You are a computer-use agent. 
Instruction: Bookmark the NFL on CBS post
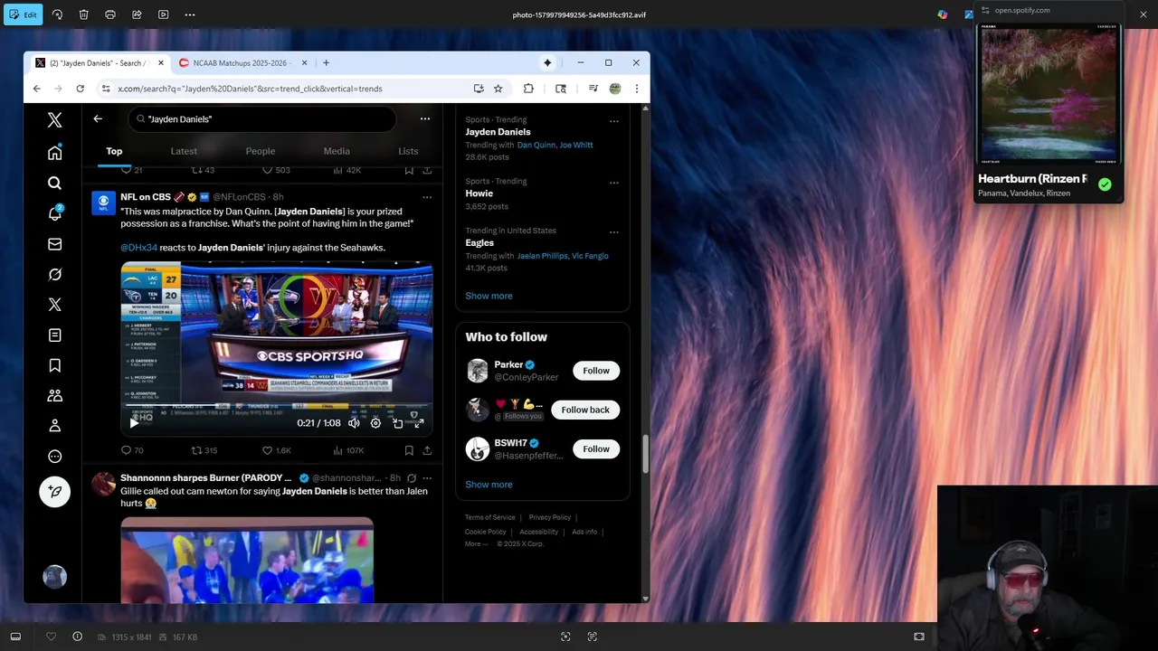(x=409, y=450)
